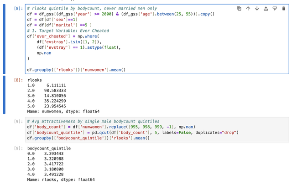Insert a cell below using the toolbar icon
The height and width of the screenshot is (185, 292).
click(x=275, y=9)
